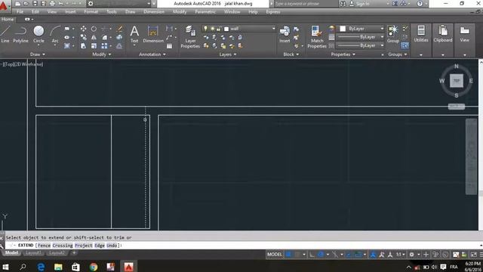Click the TOP face of ViewCube

point(456,81)
